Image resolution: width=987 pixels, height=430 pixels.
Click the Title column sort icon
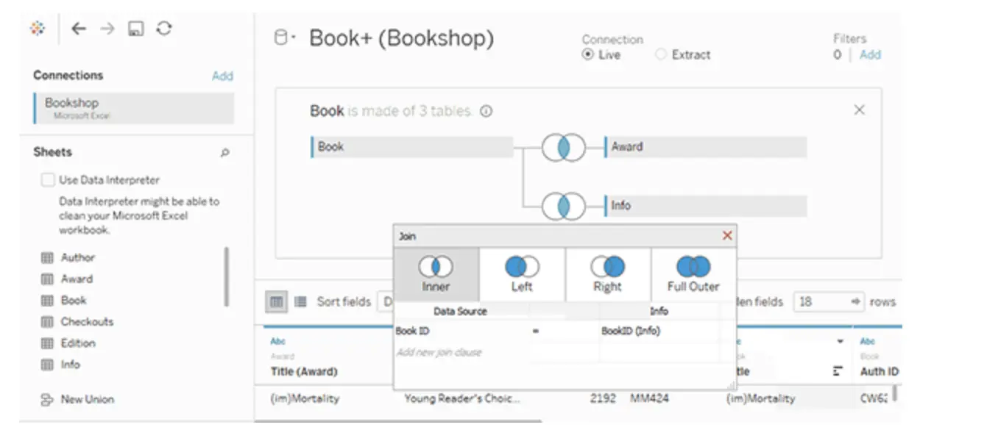[x=838, y=372]
